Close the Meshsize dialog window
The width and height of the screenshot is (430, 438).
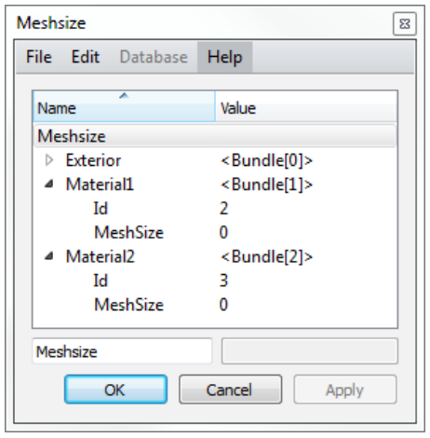click(405, 23)
